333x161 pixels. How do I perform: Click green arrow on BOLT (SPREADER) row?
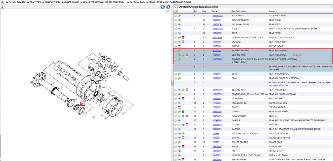pyautogui.click(x=179, y=20)
